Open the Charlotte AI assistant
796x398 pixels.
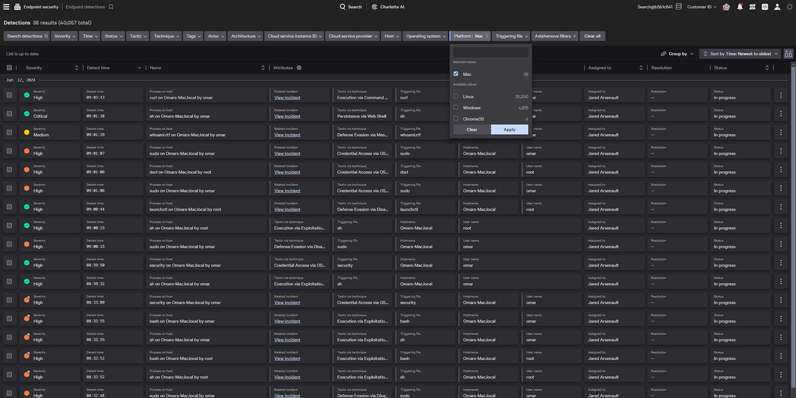click(x=387, y=7)
